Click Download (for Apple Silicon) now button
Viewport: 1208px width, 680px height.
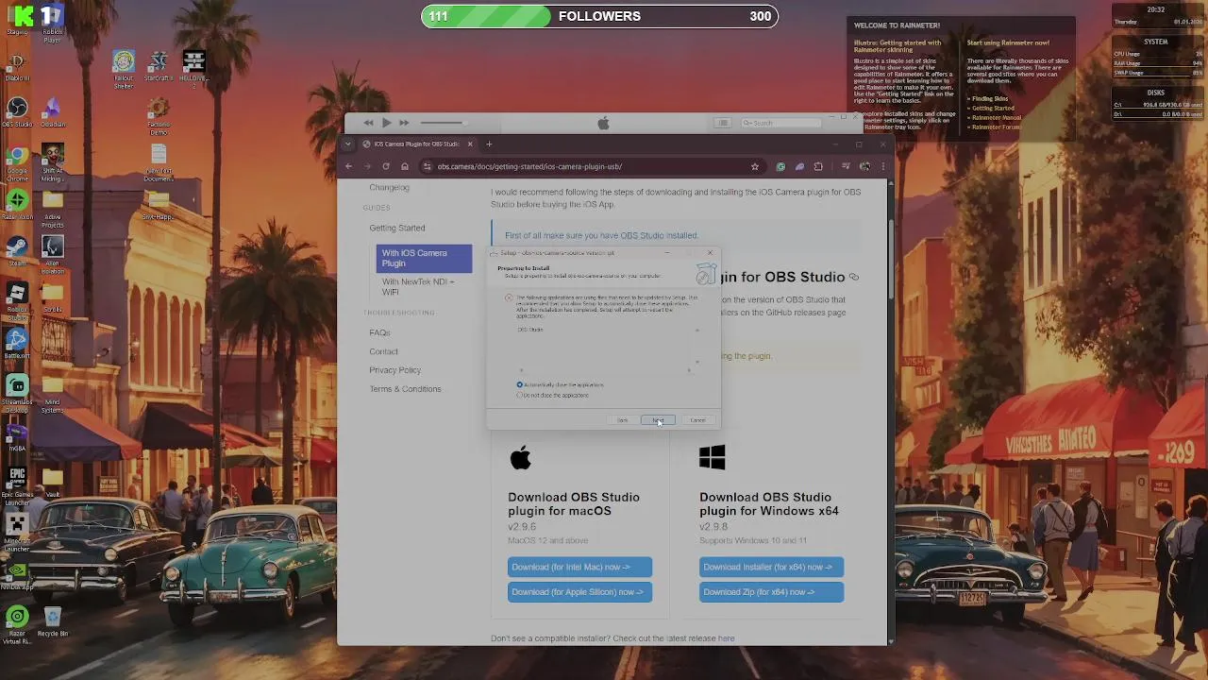pos(579,592)
